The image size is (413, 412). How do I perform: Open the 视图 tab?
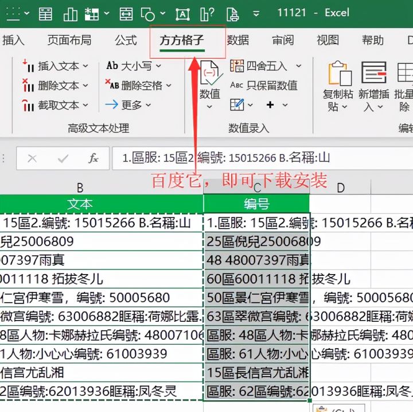click(x=328, y=40)
